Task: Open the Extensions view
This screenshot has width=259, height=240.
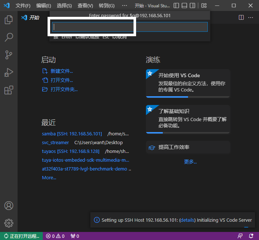Action: [x=8, y=90]
